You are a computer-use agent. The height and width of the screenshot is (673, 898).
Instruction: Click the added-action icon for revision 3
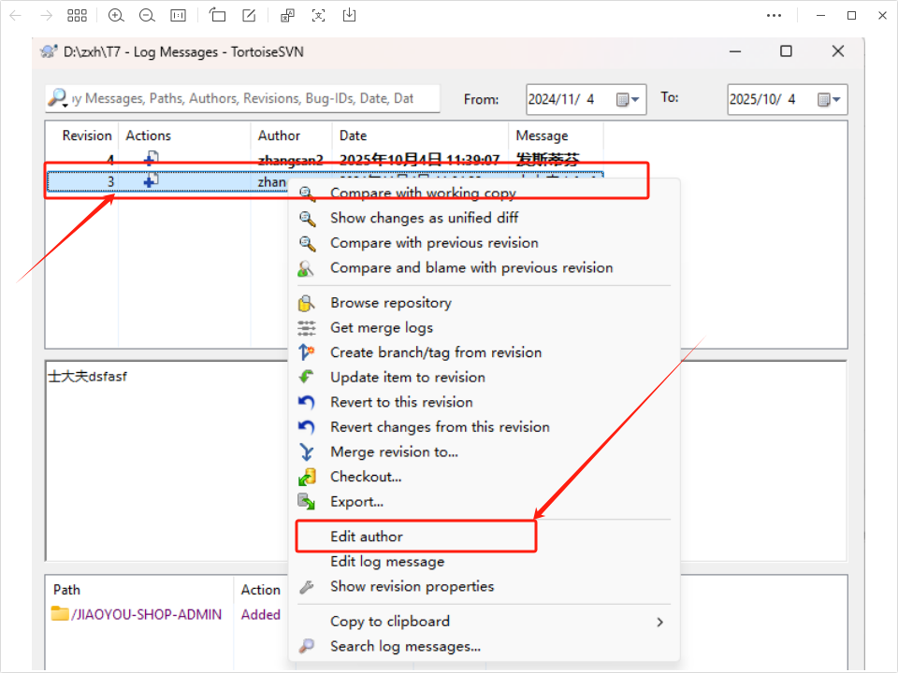151,180
